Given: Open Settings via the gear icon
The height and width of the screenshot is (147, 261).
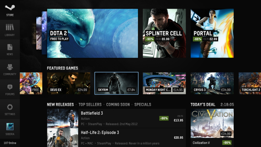Looking at the screenshot, I should tap(10, 107).
